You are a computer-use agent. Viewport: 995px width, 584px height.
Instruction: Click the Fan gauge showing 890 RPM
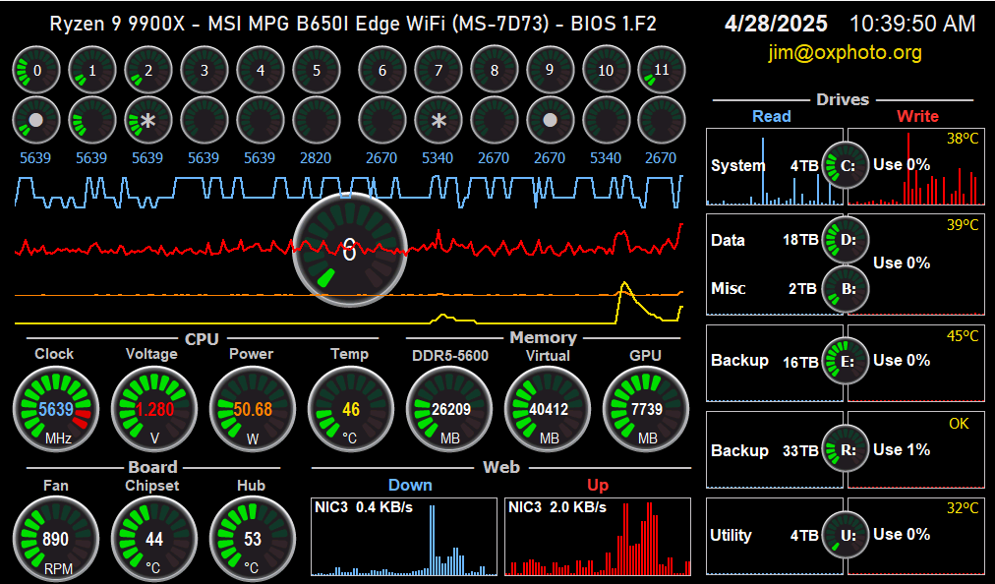(56, 539)
